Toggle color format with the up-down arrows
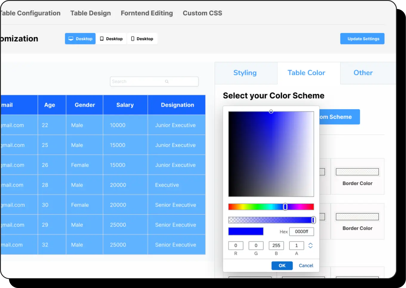The image size is (406, 288). pos(310,245)
